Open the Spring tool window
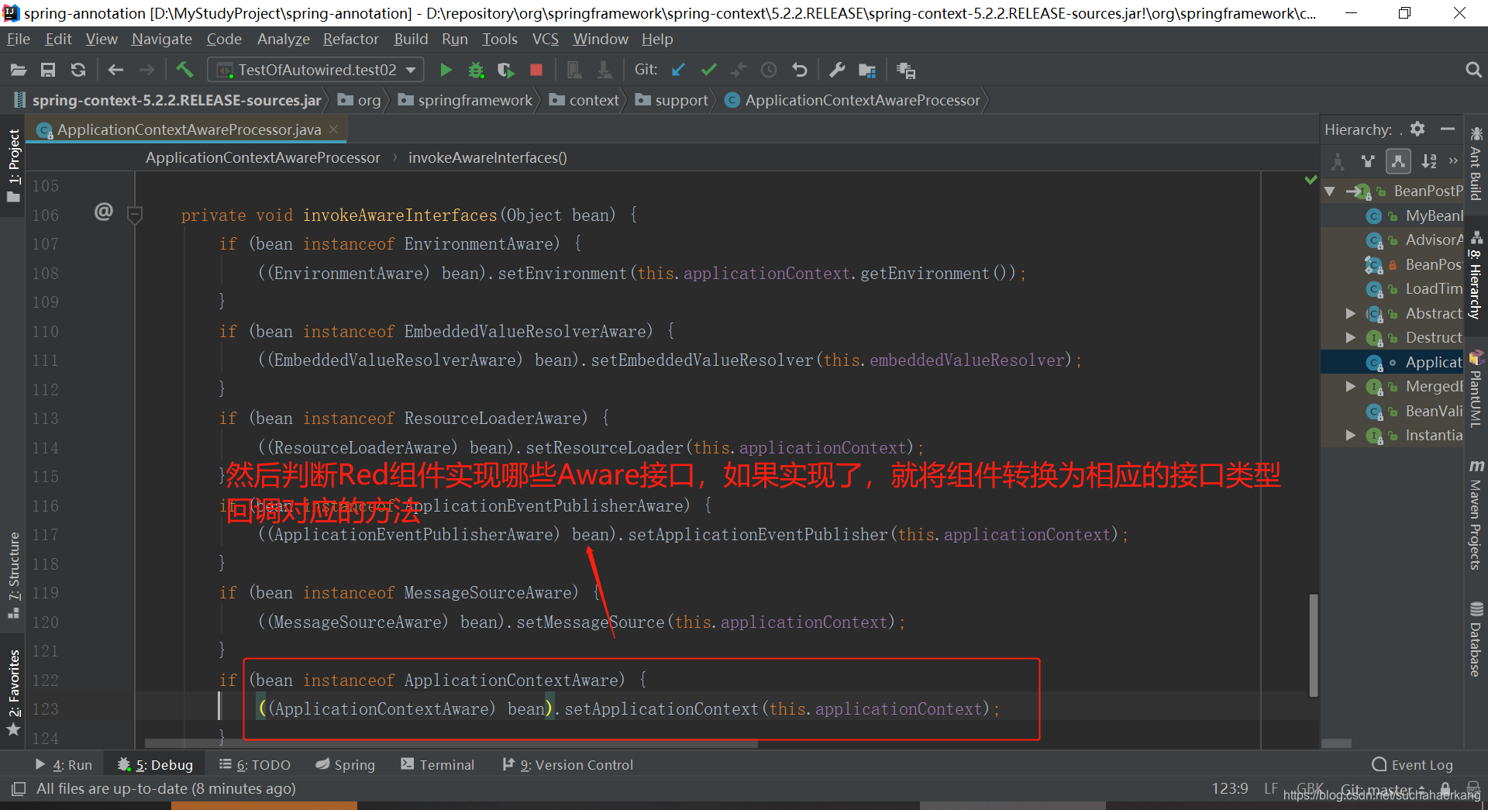Screen dimensions: 1488x810 (x=345, y=764)
